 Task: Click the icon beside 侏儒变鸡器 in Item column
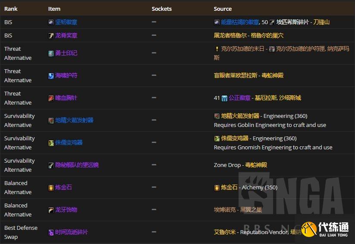point(51,143)
